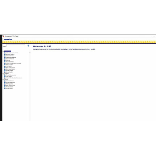Open Track Feller Buncher/Harvesters entry

(x=14, y=78)
